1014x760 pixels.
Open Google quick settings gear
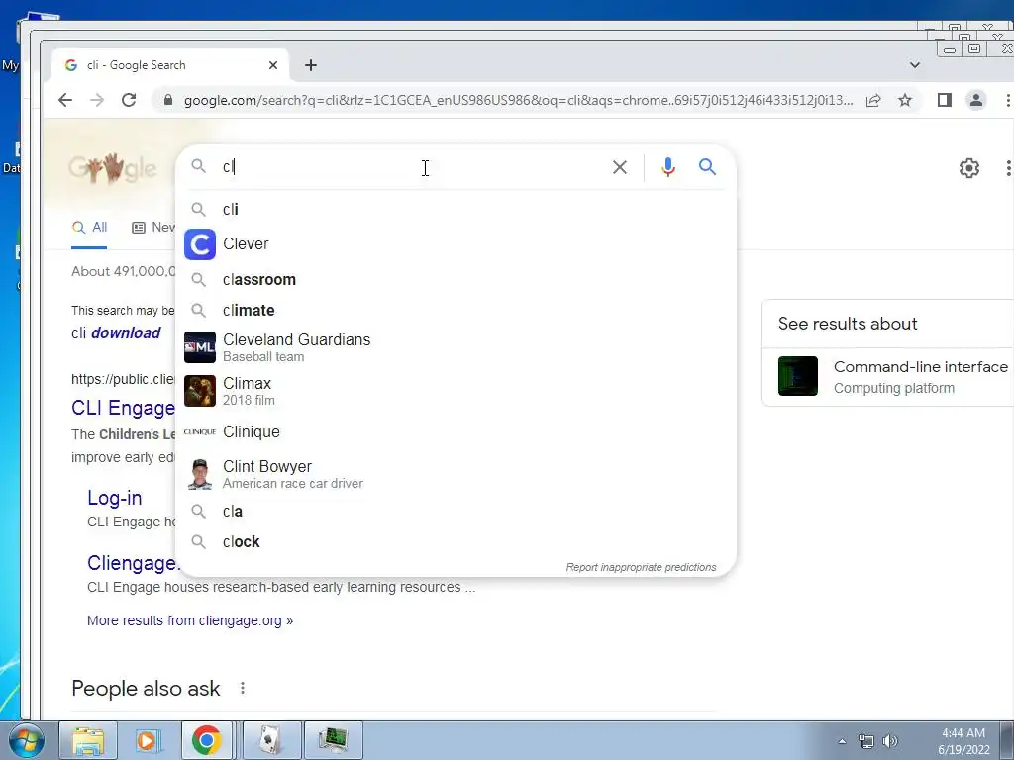[968, 168]
